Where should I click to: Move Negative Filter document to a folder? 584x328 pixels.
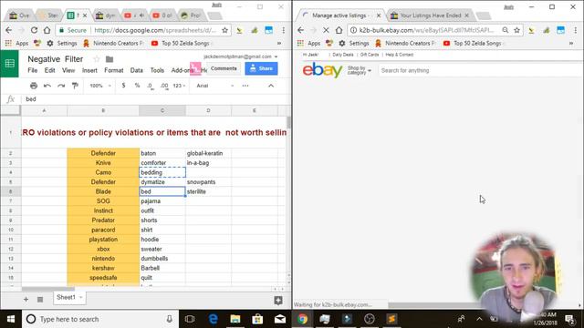[109, 59]
